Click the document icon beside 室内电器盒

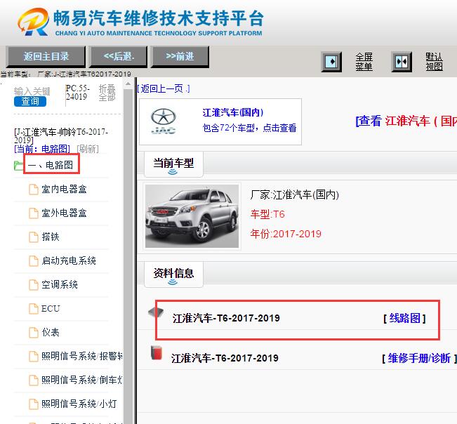[34, 189]
